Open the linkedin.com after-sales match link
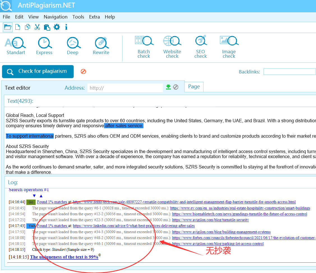This screenshot has width=316, height=273. pos(134,226)
